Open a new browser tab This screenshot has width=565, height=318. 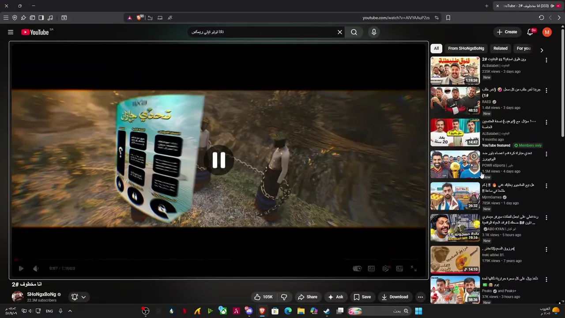click(486, 6)
